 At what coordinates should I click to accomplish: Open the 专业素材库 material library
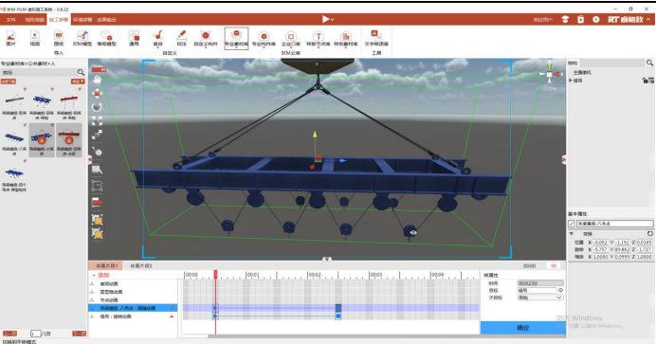(x=236, y=39)
